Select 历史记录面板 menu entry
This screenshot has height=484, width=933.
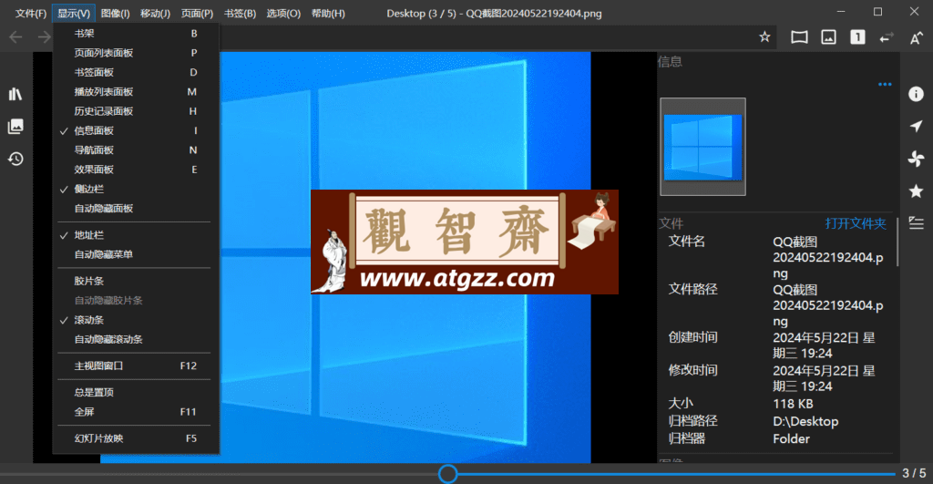[x=136, y=111]
